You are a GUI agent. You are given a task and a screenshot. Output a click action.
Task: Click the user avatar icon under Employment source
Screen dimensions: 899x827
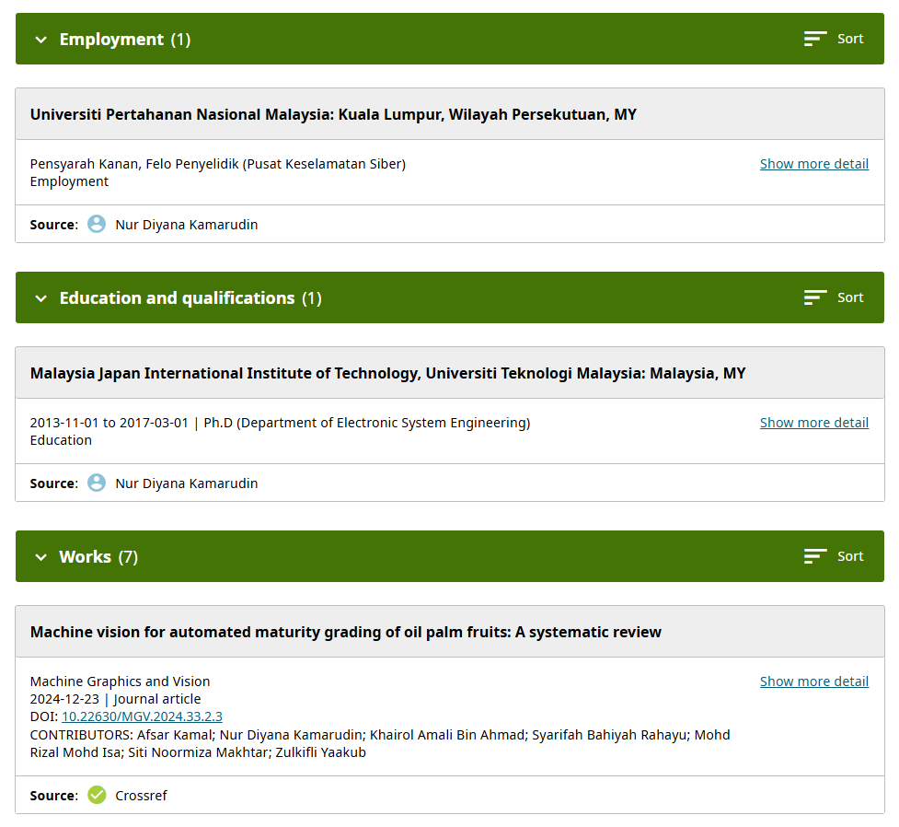[x=97, y=224]
